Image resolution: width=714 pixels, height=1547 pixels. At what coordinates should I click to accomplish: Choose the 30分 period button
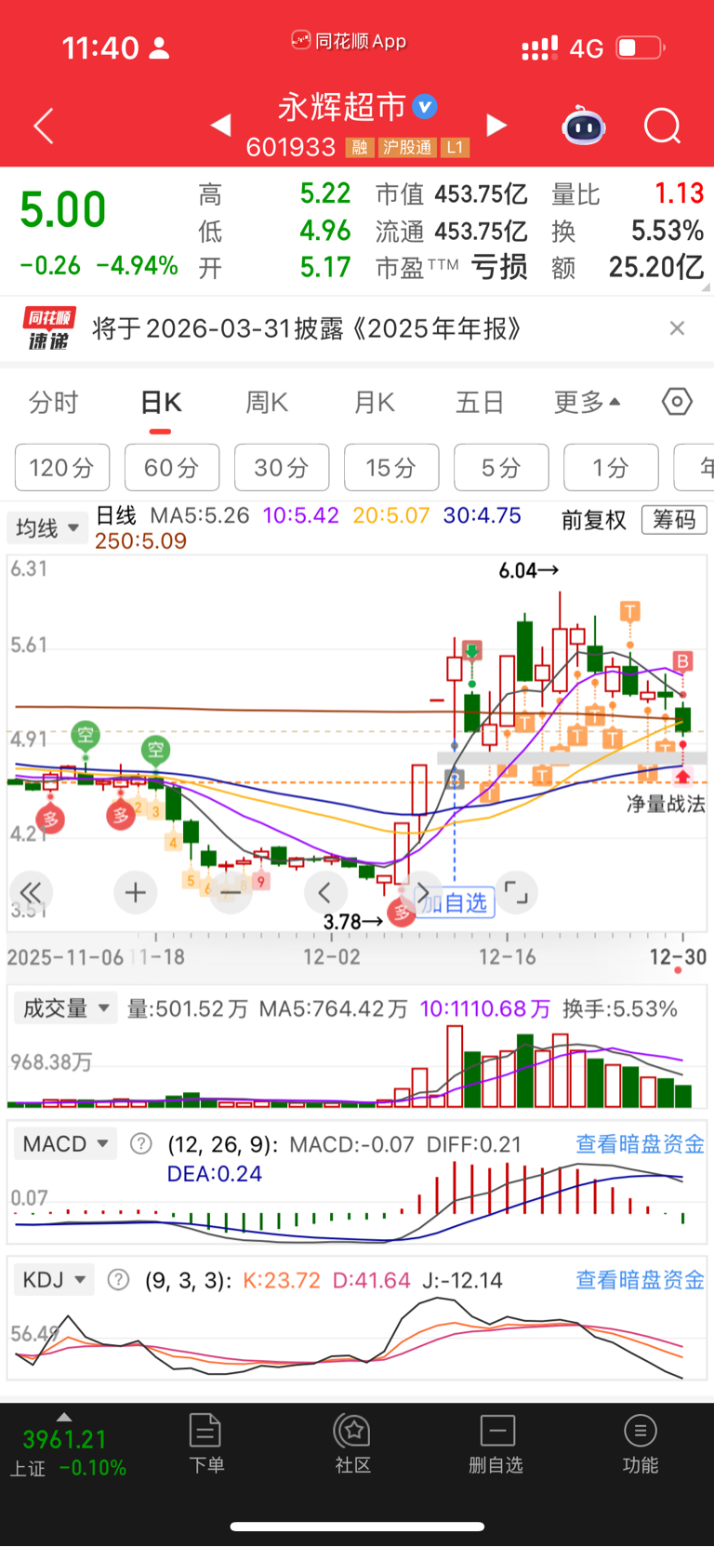(x=282, y=467)
